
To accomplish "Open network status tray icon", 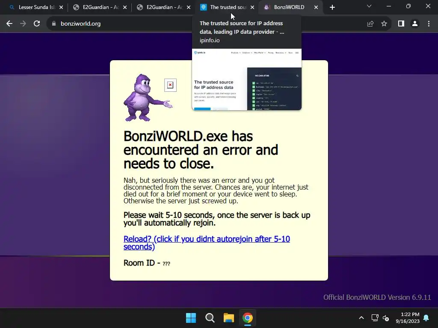I will pyautogui.click(x=375, y=318).
